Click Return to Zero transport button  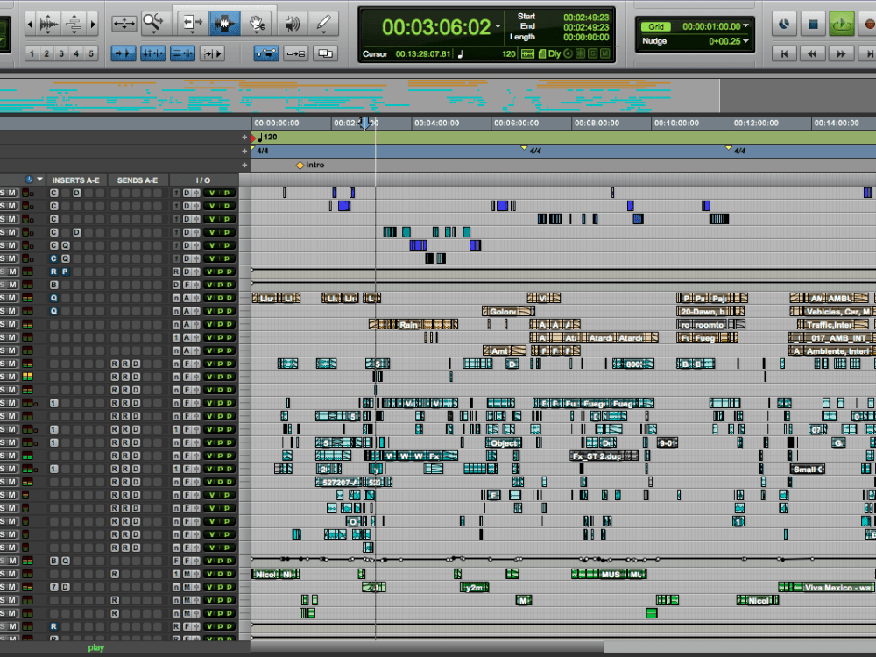coord(784,53)
